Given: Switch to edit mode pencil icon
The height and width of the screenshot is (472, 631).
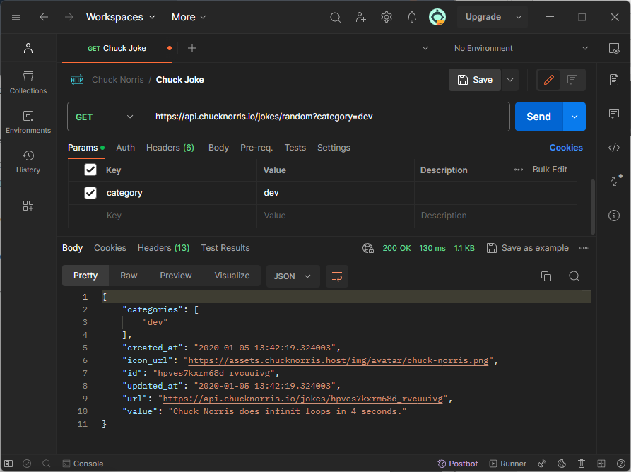Looking at the screenshot, I should [x=549, y=80].
